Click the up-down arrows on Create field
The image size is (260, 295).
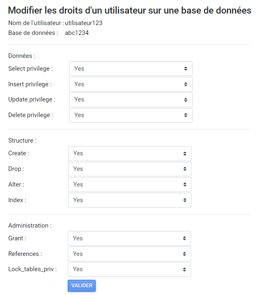(185, 154)
